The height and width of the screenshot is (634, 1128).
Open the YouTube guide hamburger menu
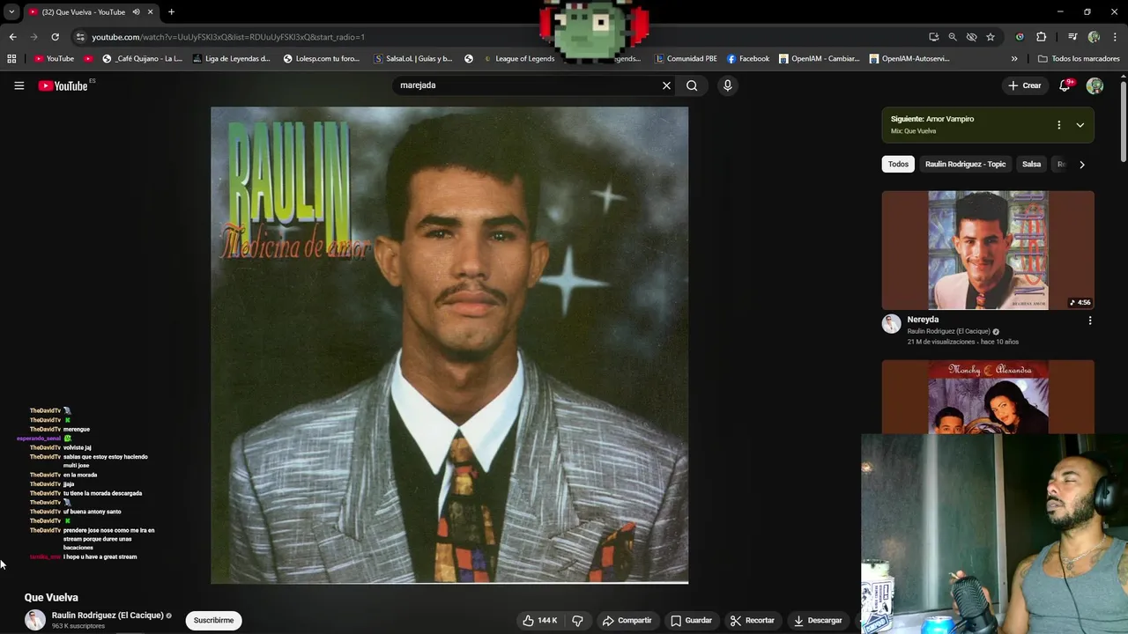click(x=19, y=85)
